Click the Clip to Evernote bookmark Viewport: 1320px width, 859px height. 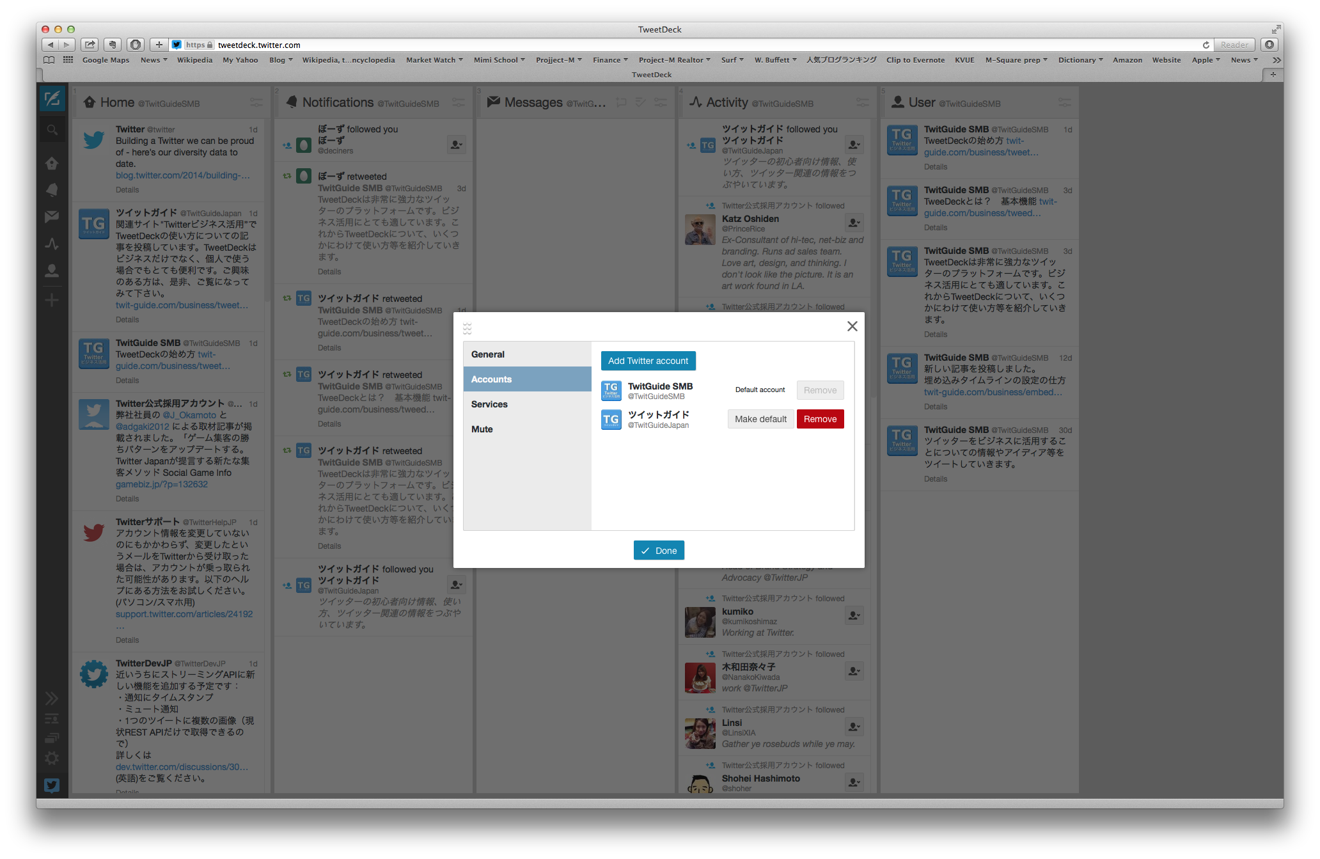click(x=915, y=60)
